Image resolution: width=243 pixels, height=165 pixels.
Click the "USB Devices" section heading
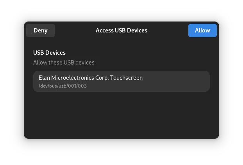[x=49, y=53]
